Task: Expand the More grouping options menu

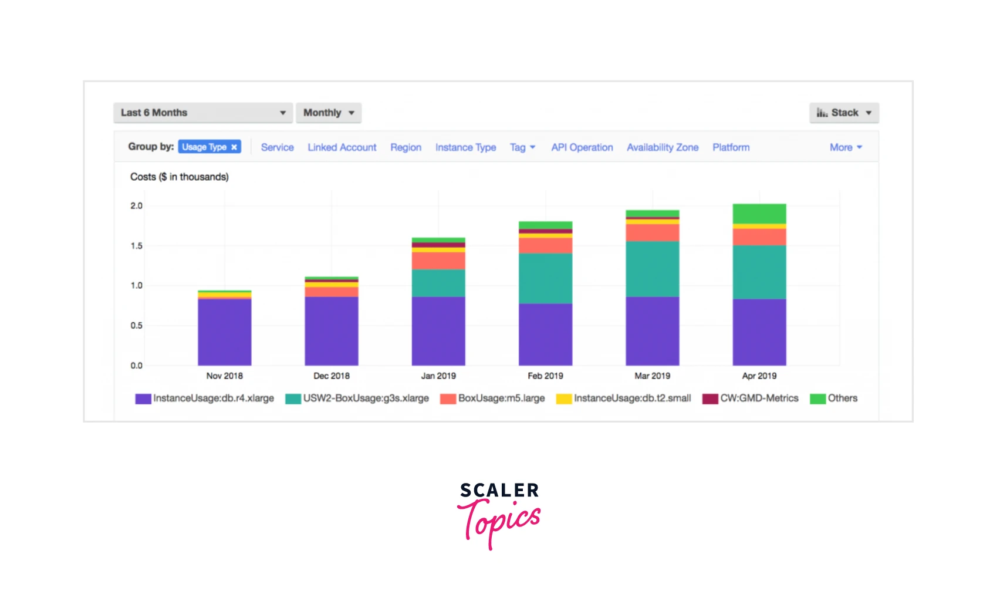Action: coord(845,147)
